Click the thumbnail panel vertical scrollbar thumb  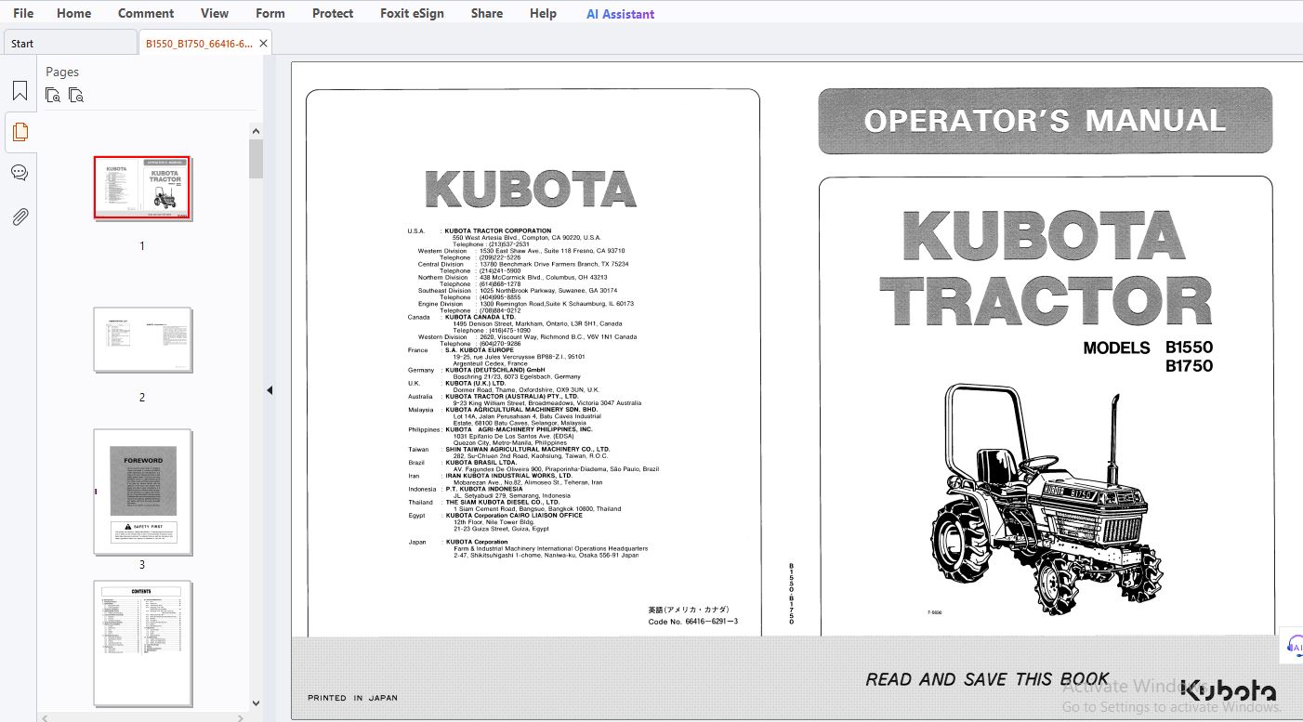point(256,159)
